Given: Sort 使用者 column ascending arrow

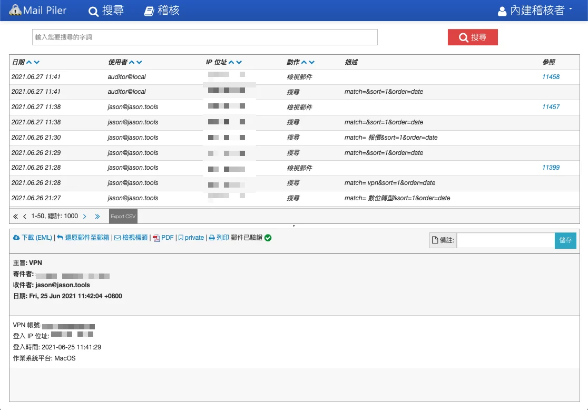Looking at the screenshot, I should click(x=132, y=62).
